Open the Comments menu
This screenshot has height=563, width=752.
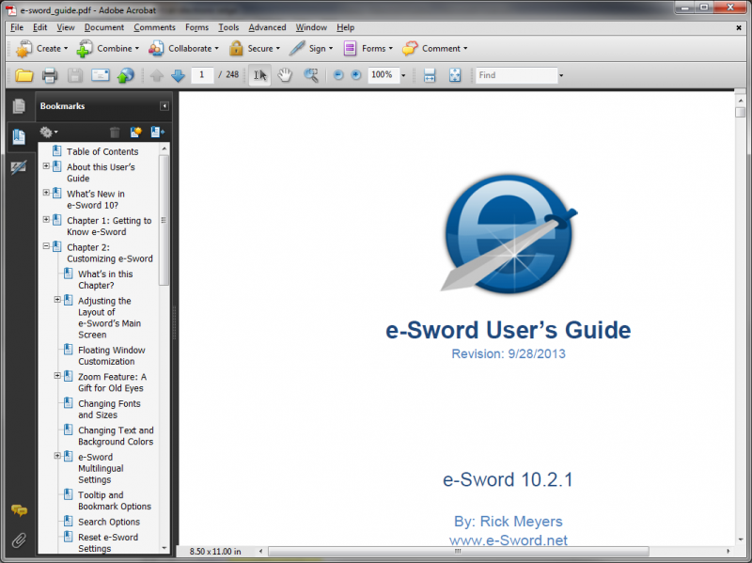[x=154, y=28]
